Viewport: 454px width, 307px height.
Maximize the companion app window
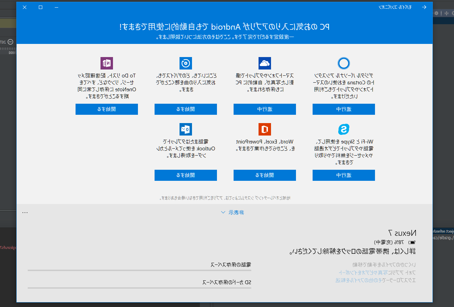(41, 7)
